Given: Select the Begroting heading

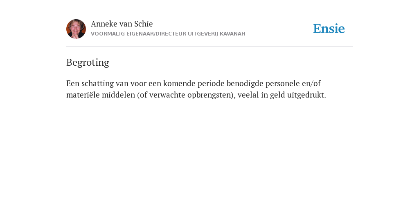Looking at the screenshot, I should tap(88, 62).
